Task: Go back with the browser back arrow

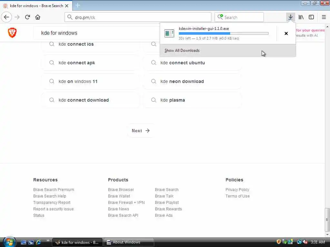Action: pos(6,17)
